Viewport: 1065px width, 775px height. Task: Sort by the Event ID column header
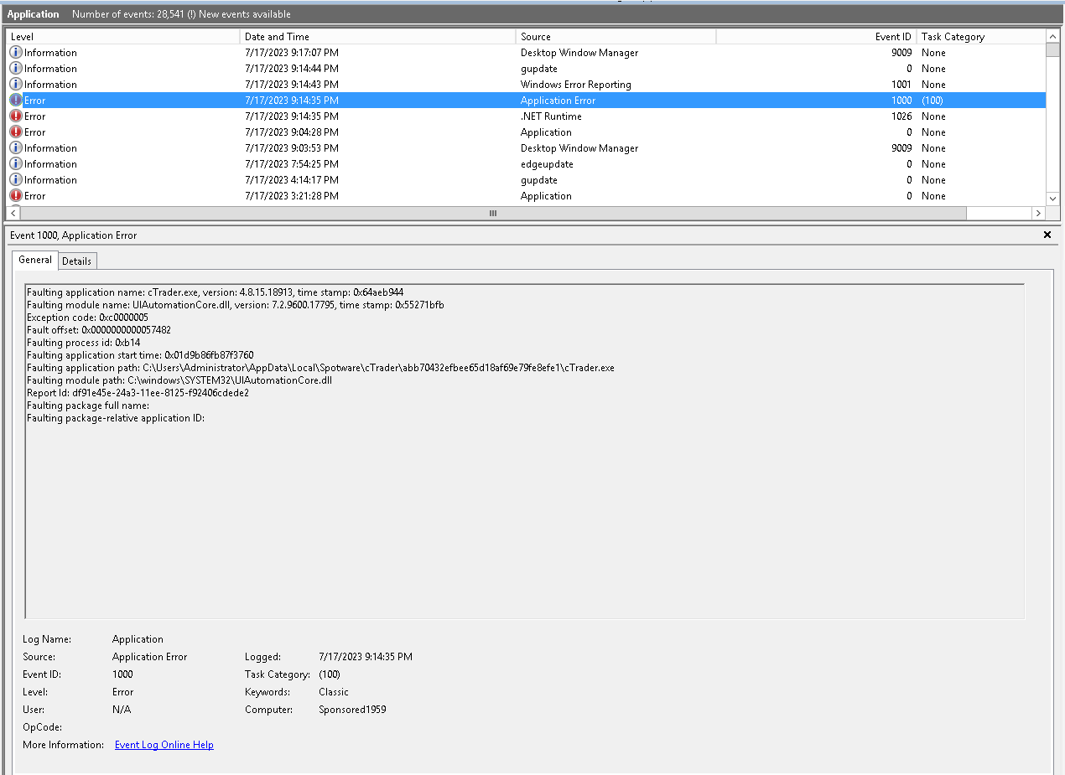click(816, 37)
